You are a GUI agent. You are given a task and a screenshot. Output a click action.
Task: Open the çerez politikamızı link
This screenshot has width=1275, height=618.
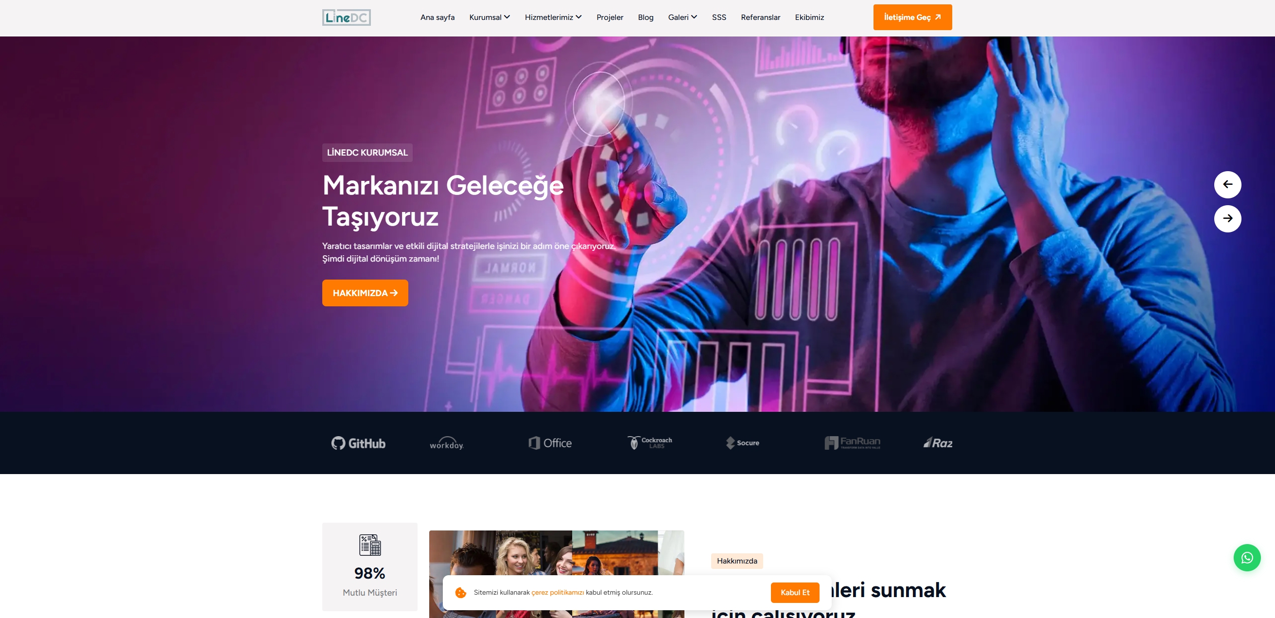(558, 592)
